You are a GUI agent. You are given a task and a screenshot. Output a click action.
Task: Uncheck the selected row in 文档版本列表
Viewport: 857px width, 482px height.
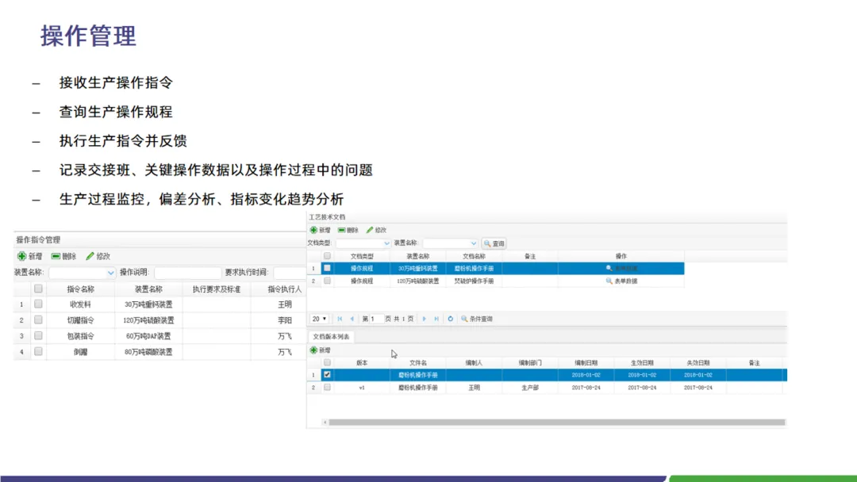coord(327,374)
